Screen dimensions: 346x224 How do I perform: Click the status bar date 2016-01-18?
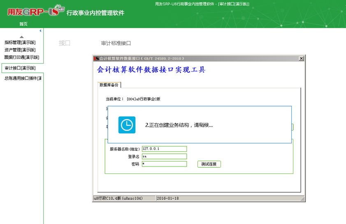tap(168, 198)
